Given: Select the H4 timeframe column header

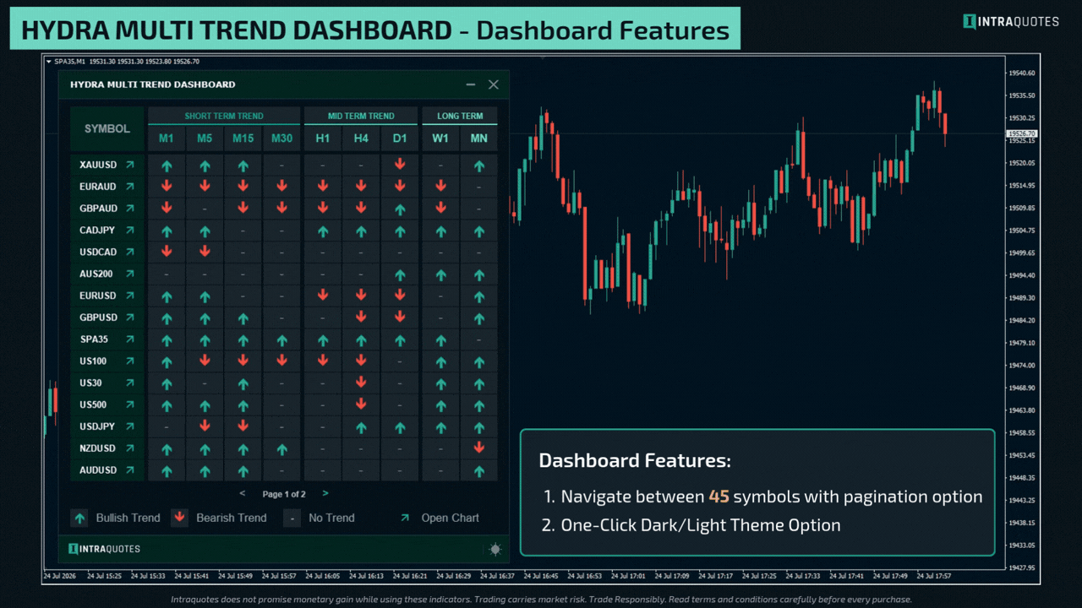Looking at the screenshot, I should point(361,138).
